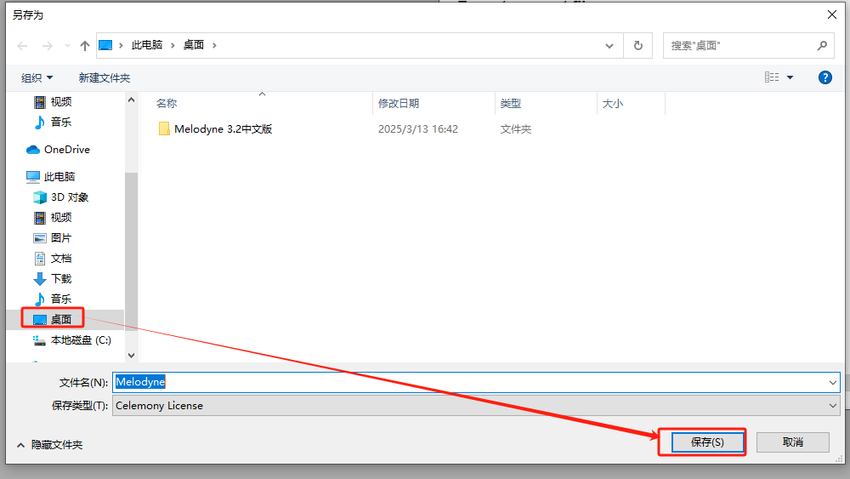Click the 取消 button
Viewport: 850px width, 479px height.
(x=792, y=442)
